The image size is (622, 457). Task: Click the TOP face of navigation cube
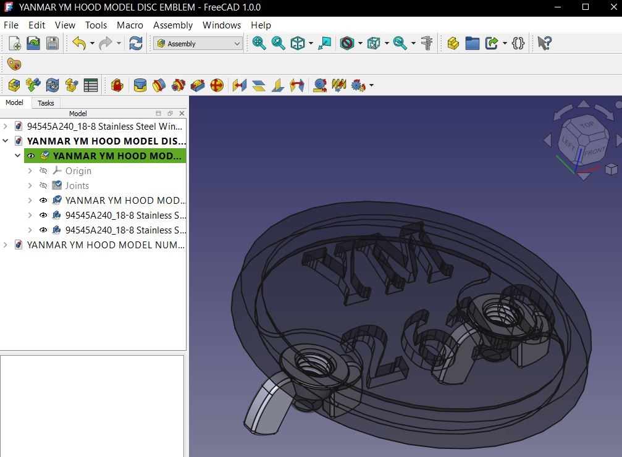587,125
